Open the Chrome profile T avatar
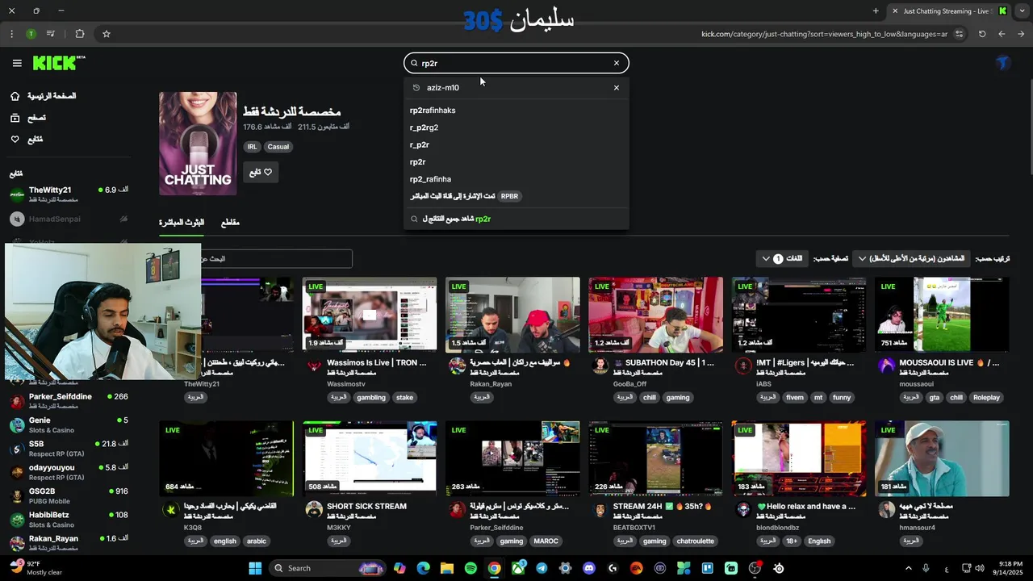The image size is (1033, 581). (x=31, y=34)
